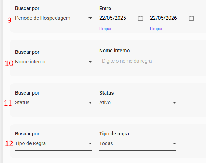The width and height of the screenshot is (206, 163).
Task: Click arrow icon beside Nome interno select
Action: [90, 62]
